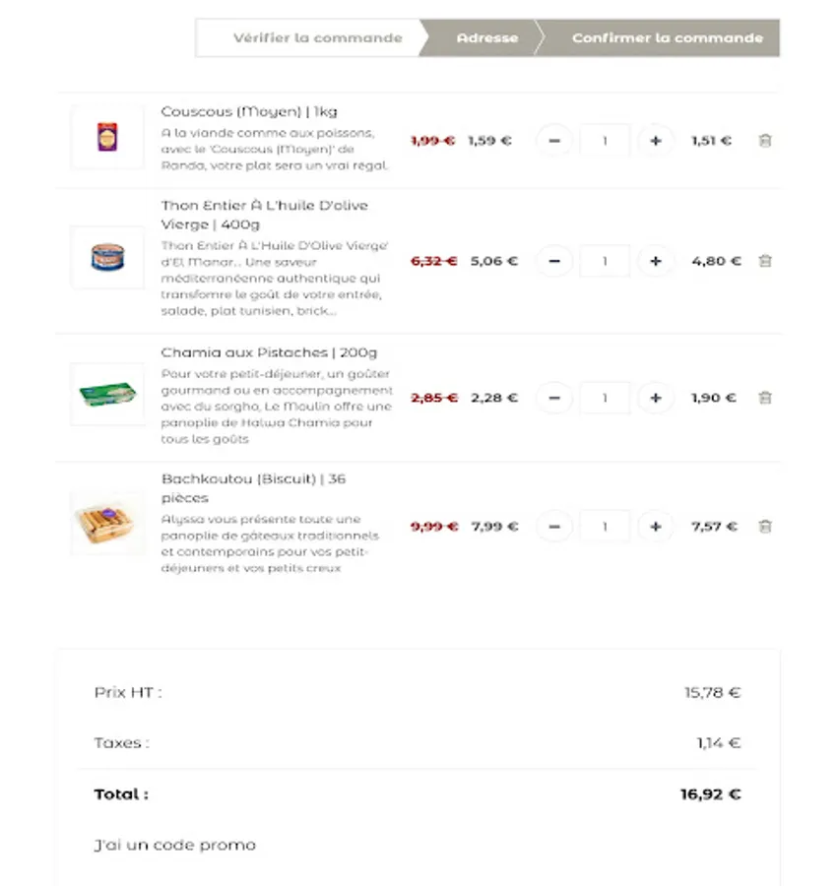Delete Couscous (Moyen) item with trash icon
This screenshot has height=886, width=838.
point(765,141)
